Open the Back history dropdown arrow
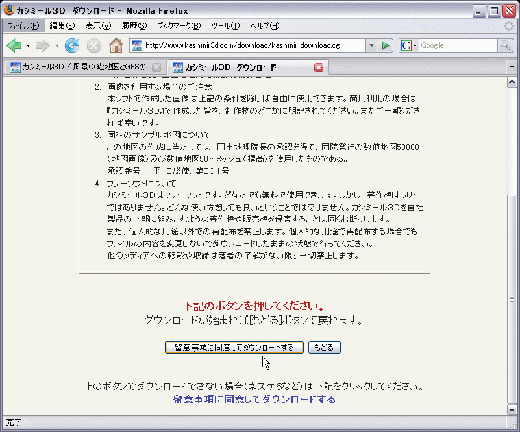The width and height of the screenshot is (520, 432). (x=28, y=45)
